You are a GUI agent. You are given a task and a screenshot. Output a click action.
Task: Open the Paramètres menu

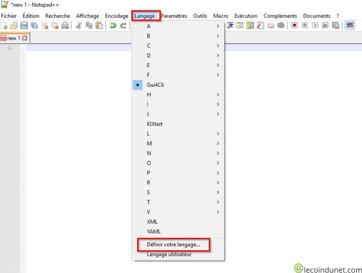(x=174, y=16)
